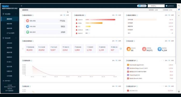181x97 pixels.
Task: Click the blue pill button in the top bar
Action: point(142,6)
